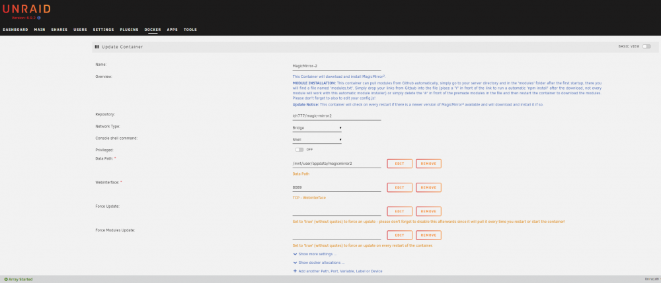Image resolution: width=661 pixels, height=283 pixels.
Task: Open the Main menu
Action: (40, 30)
